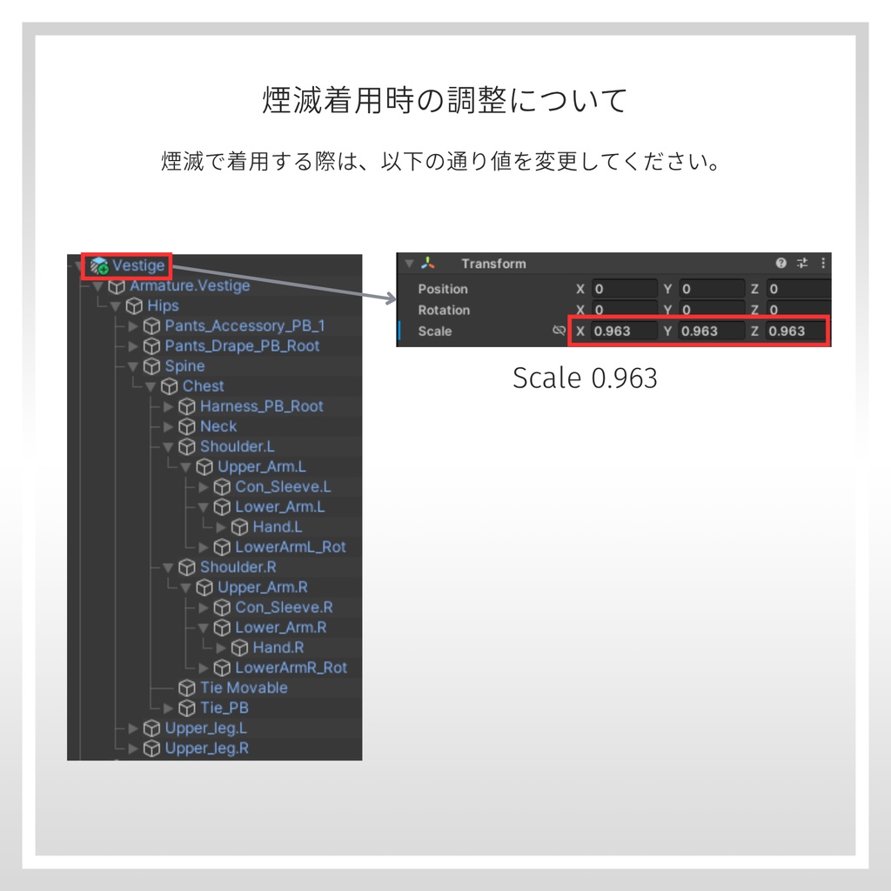Click the LowerArmL_Rot cube icon
Screen dimensions: 891x891
pos(222,547)
